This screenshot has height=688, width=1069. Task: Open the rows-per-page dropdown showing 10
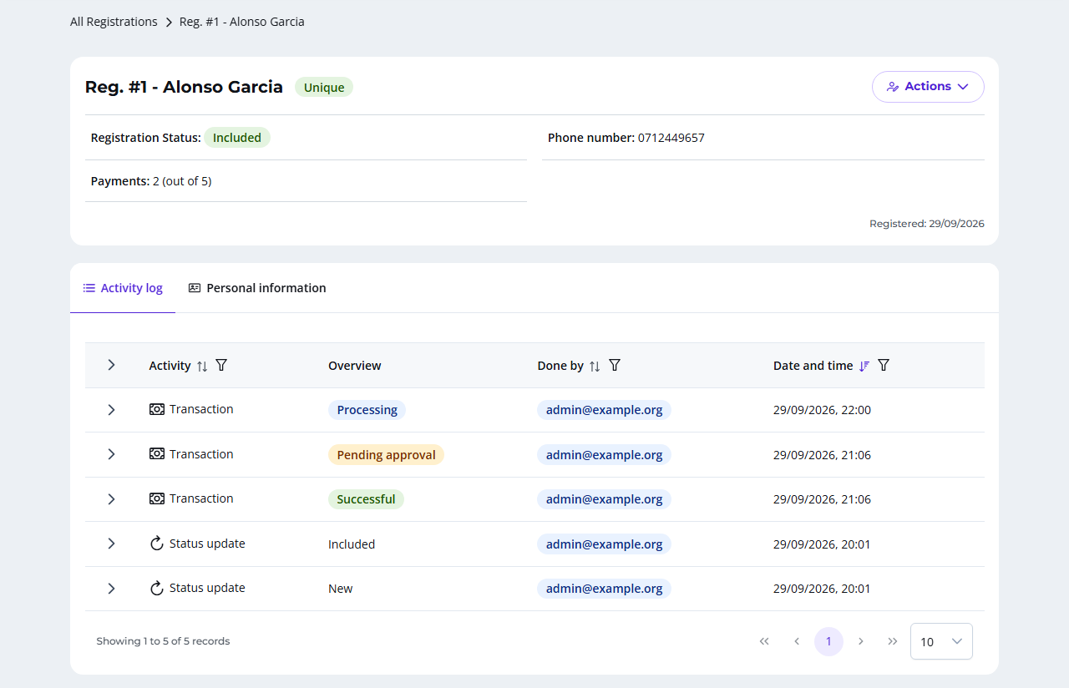pos(941,641)
